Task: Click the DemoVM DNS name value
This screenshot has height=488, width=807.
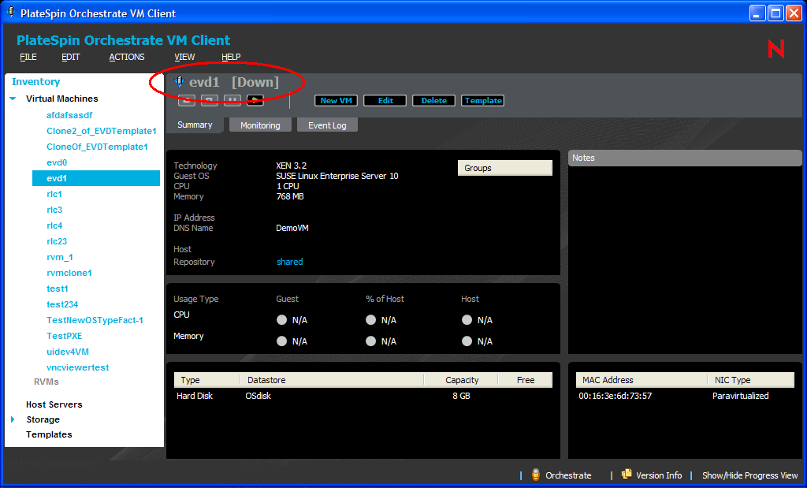Action: pos(292,228)
